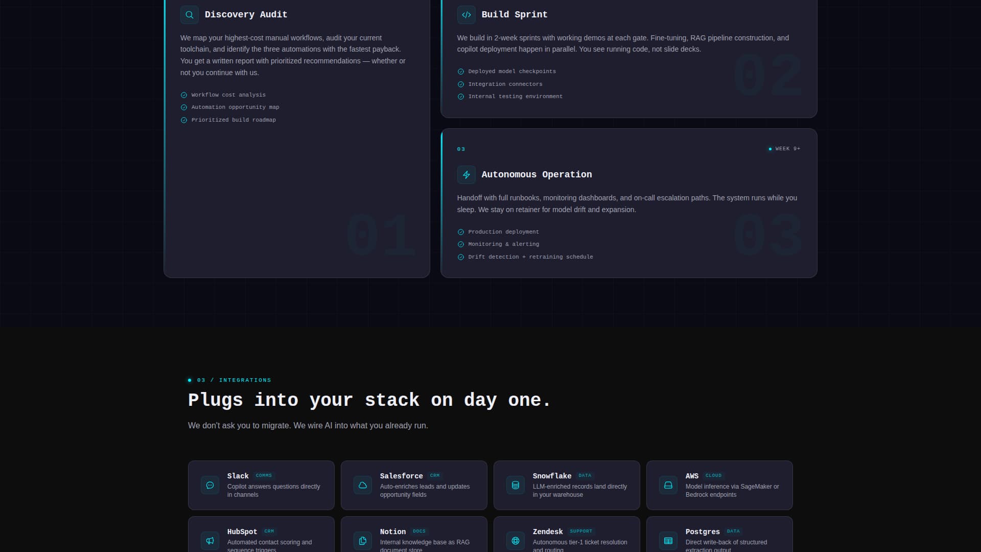The image size is (981, 552).
Task: Open the AWS integration card title
Action: coord(692,476)
